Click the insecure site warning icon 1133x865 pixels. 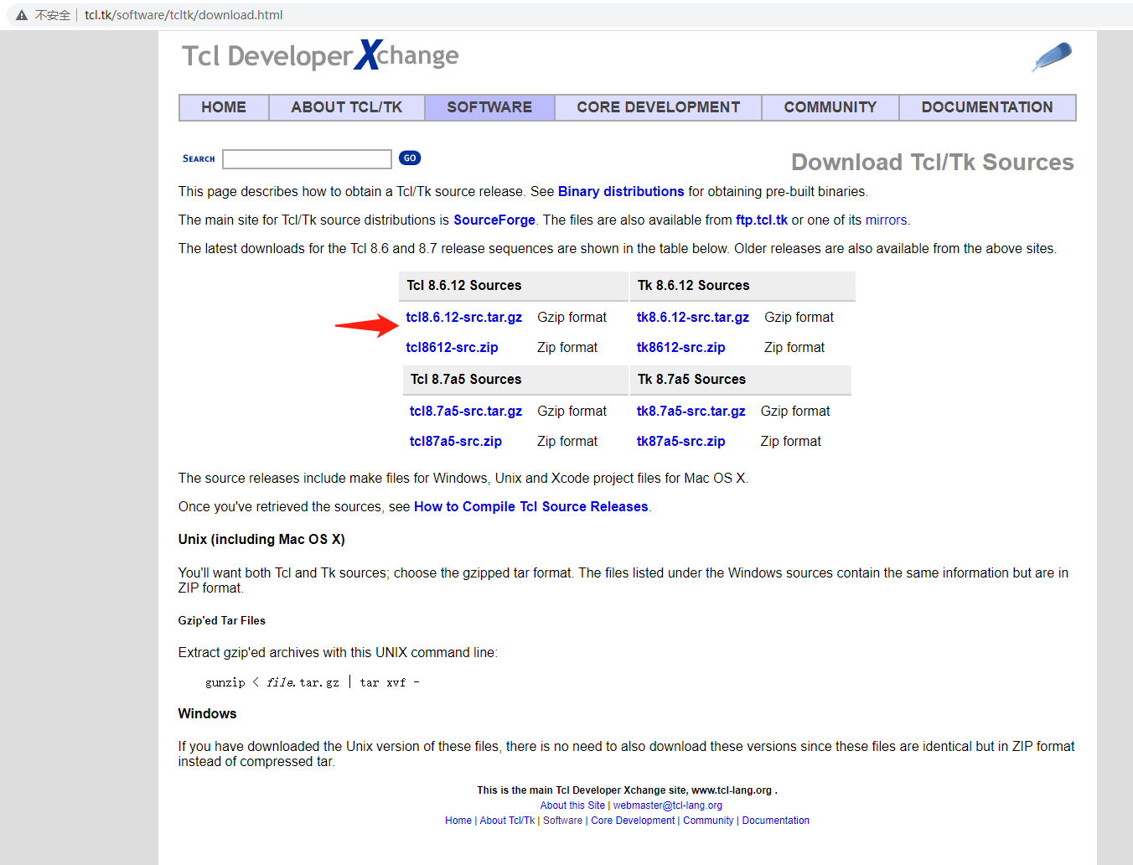[22, 15]
